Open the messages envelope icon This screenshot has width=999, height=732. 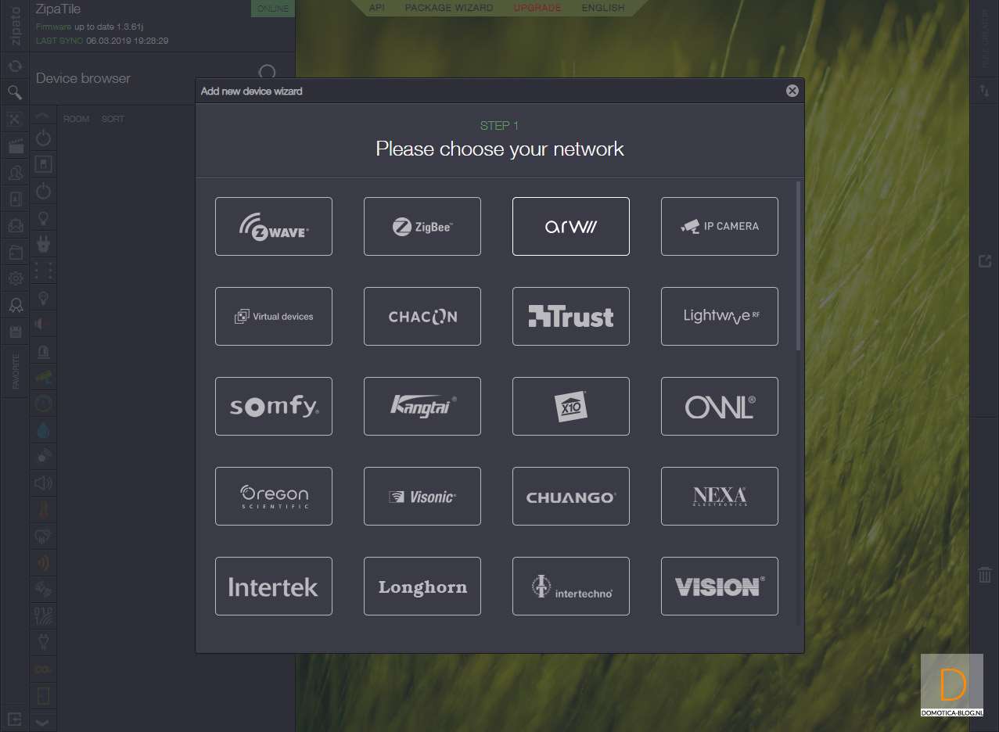(15, 226)
